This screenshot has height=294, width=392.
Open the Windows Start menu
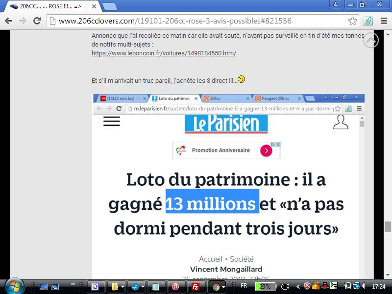(x=14, y=286)
